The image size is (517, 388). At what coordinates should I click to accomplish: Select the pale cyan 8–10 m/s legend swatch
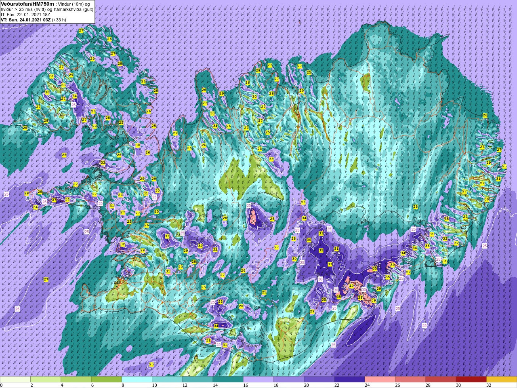[137, 380]
